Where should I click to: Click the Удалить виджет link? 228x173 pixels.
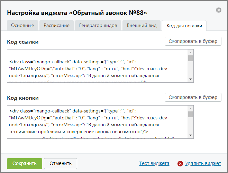pos(203,163)
